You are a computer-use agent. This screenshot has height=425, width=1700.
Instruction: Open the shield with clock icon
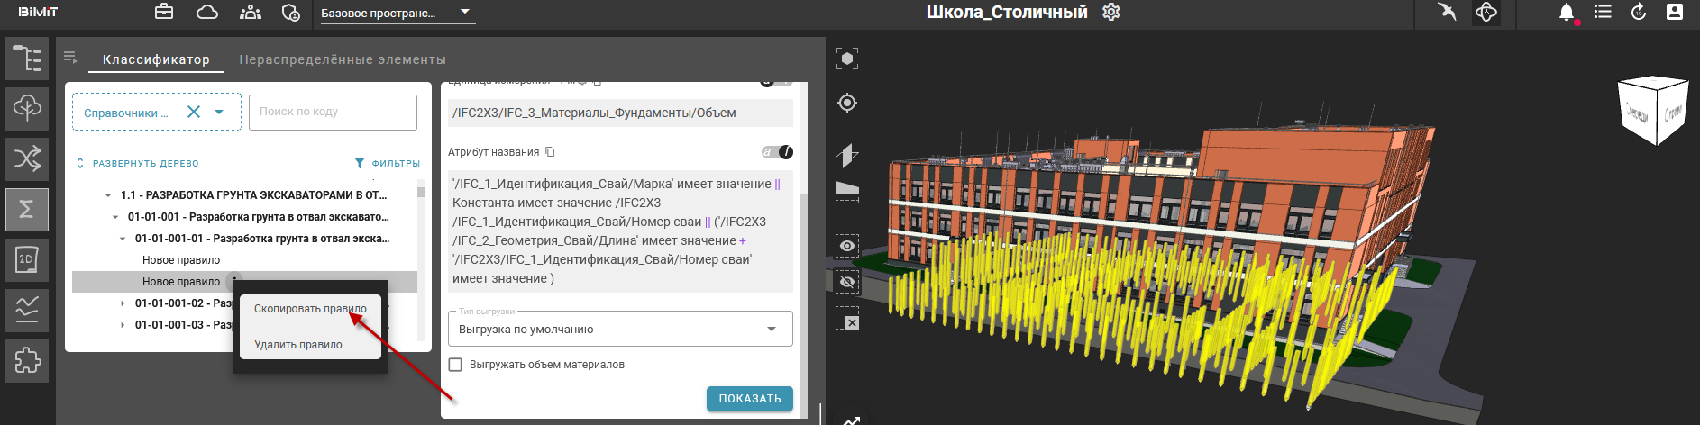[290, 12]
